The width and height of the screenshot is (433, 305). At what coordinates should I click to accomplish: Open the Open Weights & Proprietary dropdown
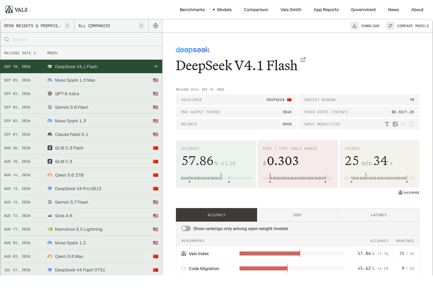coord(37,26)
